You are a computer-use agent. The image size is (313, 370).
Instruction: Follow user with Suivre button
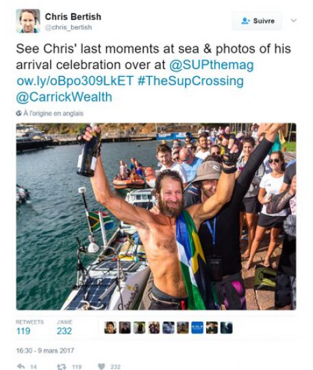point(257,21)
